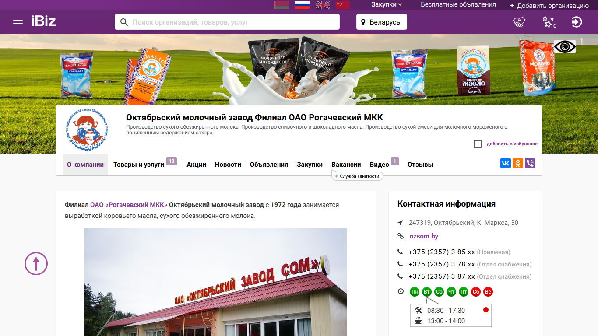Follow the ОАО «Рогачевский МКК» link
598x336 pixels.
(x=129, y=205)
